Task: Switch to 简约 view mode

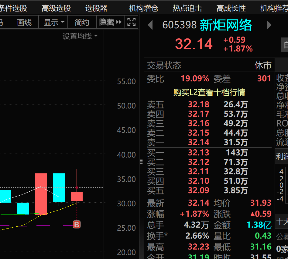Action: pyautogui.click(x=82, y=22)
